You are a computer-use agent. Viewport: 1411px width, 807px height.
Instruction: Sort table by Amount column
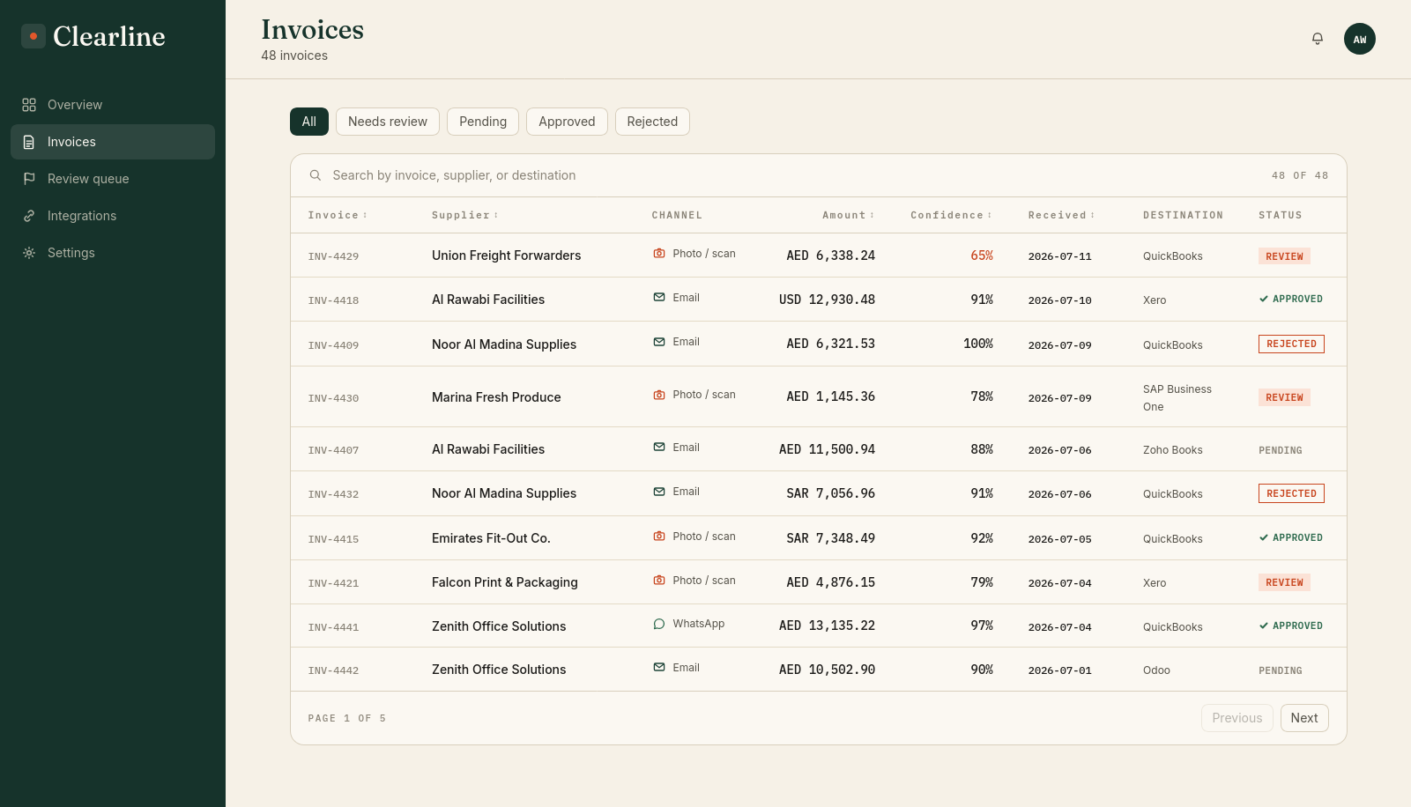click(849, 216)
